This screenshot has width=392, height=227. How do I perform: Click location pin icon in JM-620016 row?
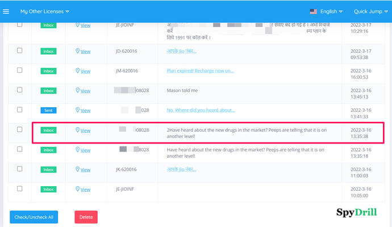78,71
